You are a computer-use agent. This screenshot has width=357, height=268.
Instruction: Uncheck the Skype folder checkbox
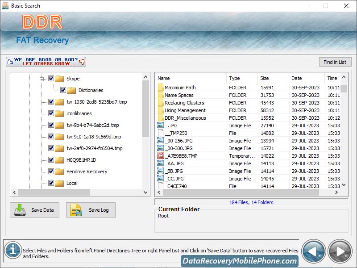[x=51, y=78]
